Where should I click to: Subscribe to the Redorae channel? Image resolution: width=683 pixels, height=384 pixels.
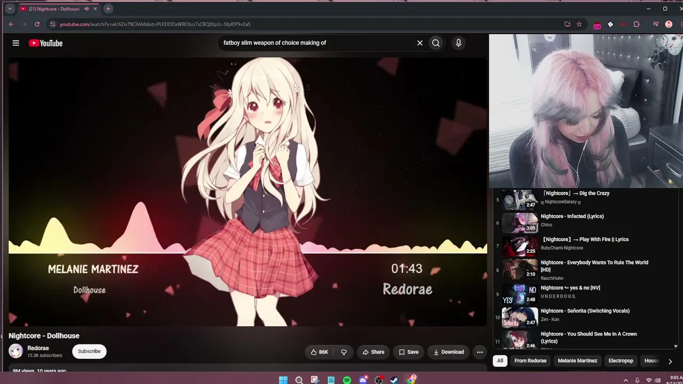click(x=89, y=351)
